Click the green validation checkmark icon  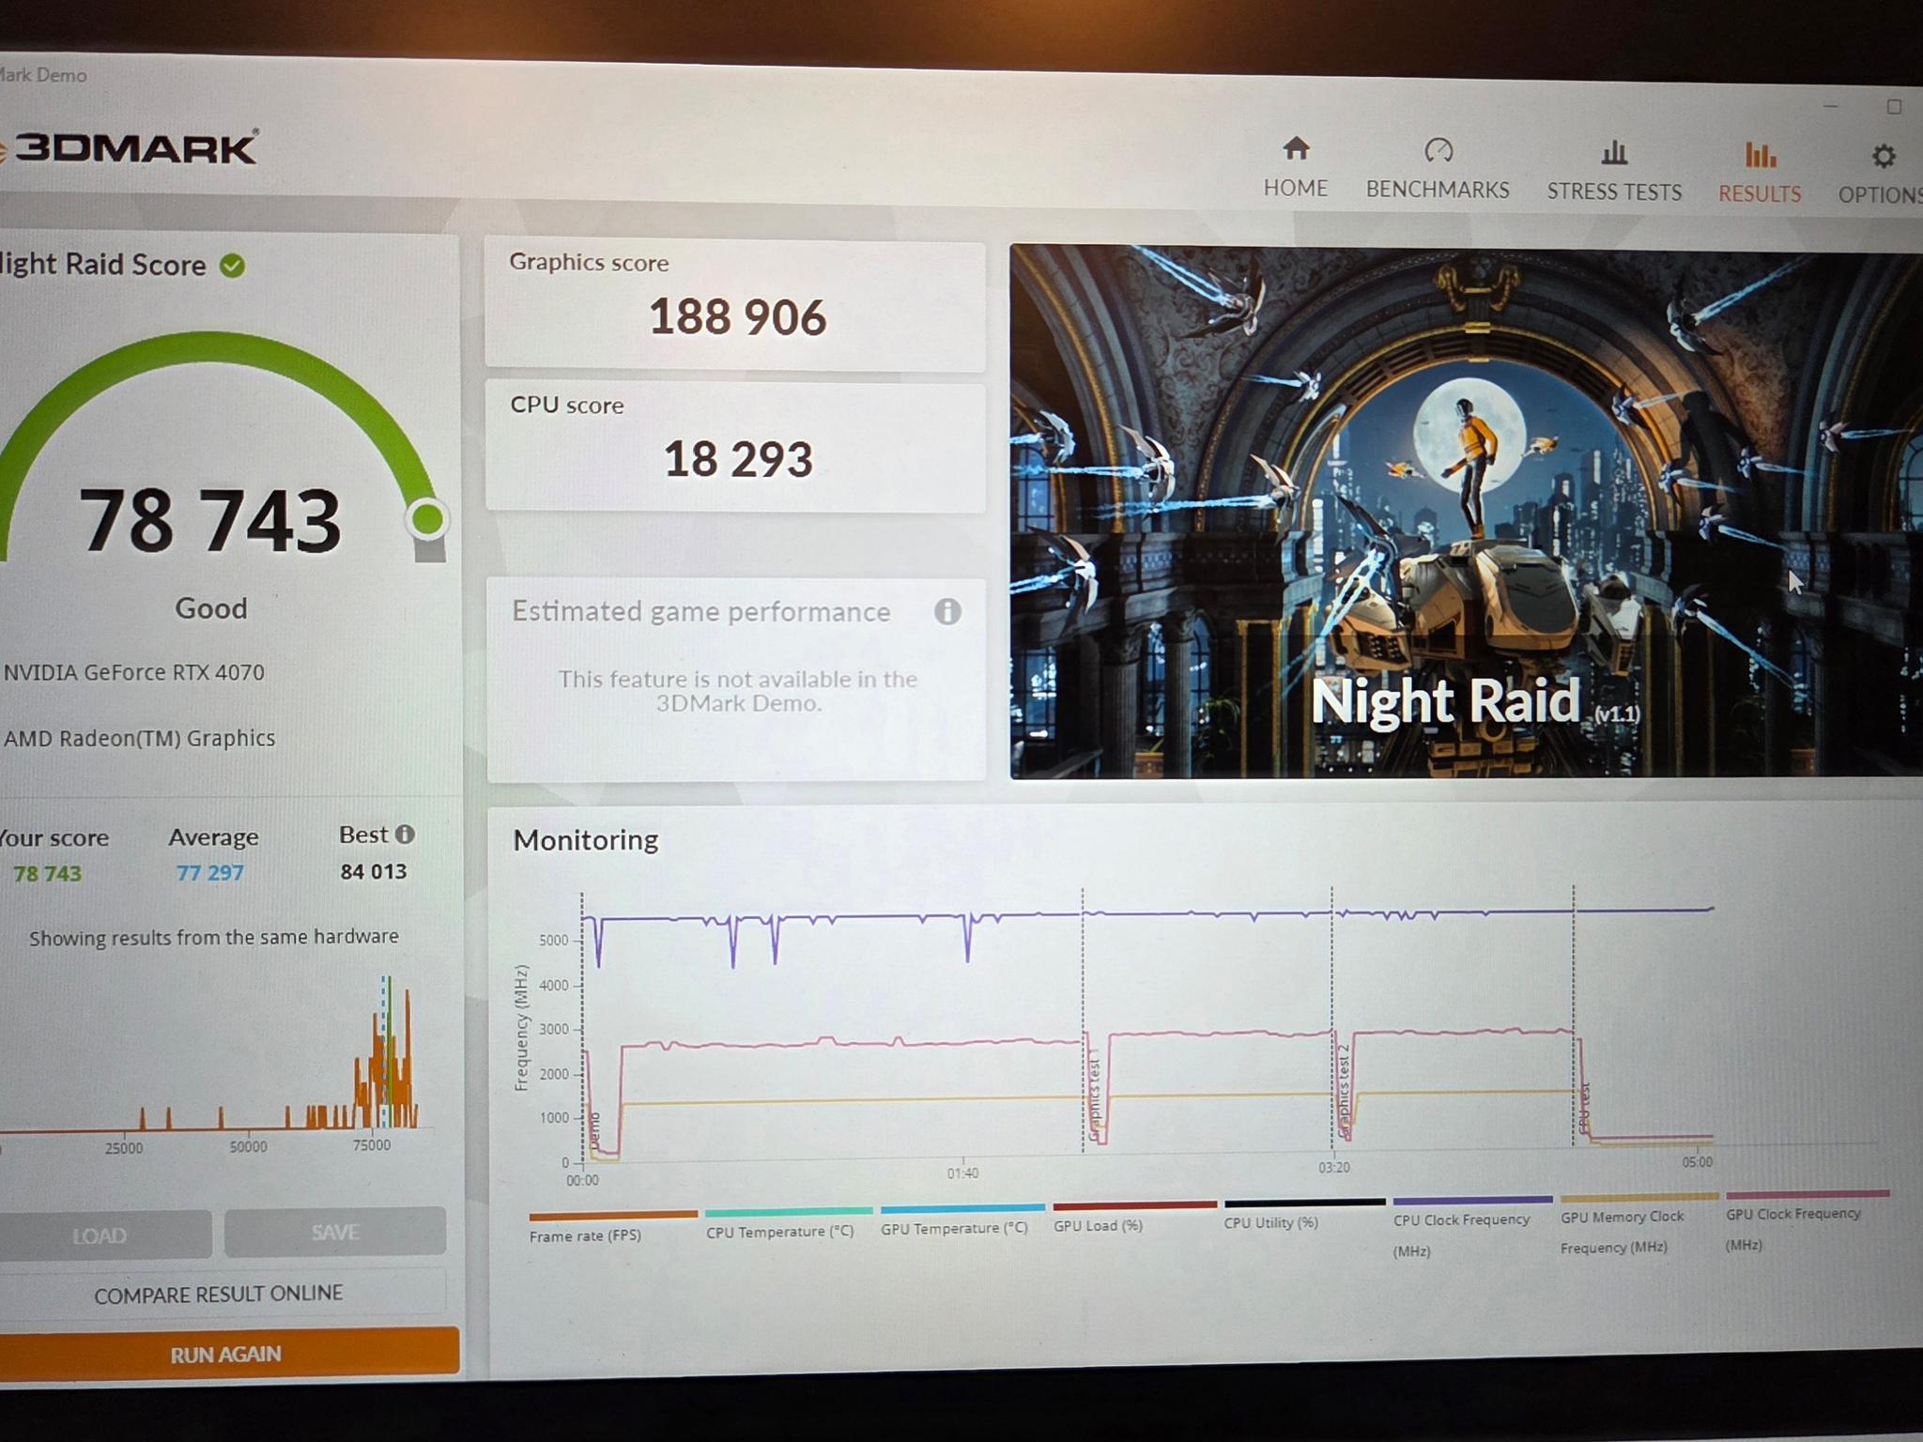(232, 266)
